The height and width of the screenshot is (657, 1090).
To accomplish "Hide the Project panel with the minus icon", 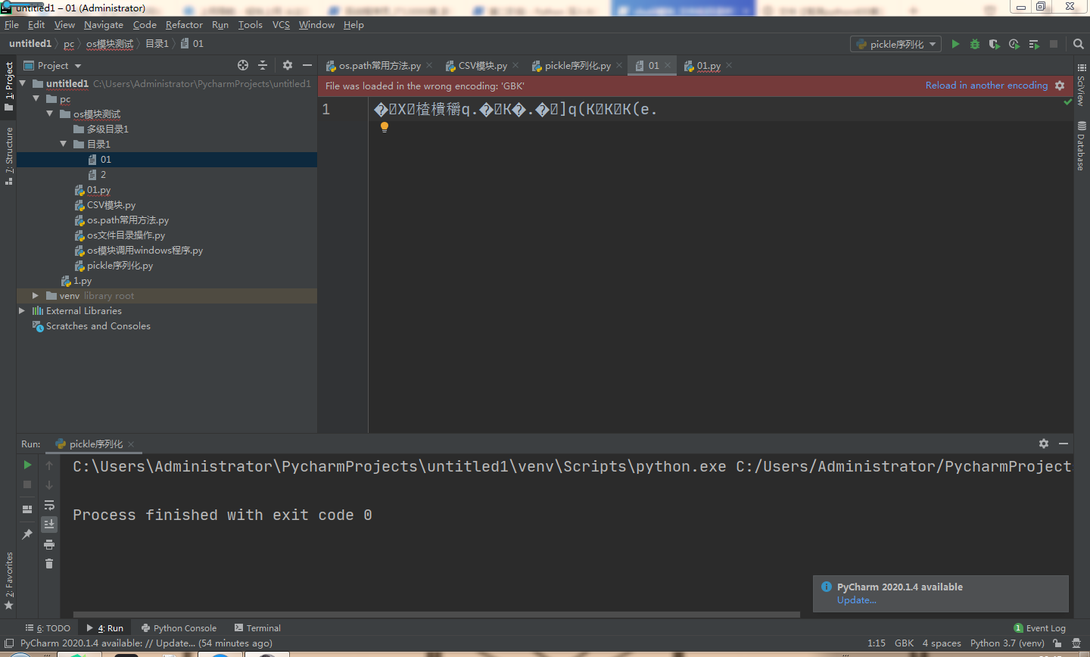I will tap(307, 65).
